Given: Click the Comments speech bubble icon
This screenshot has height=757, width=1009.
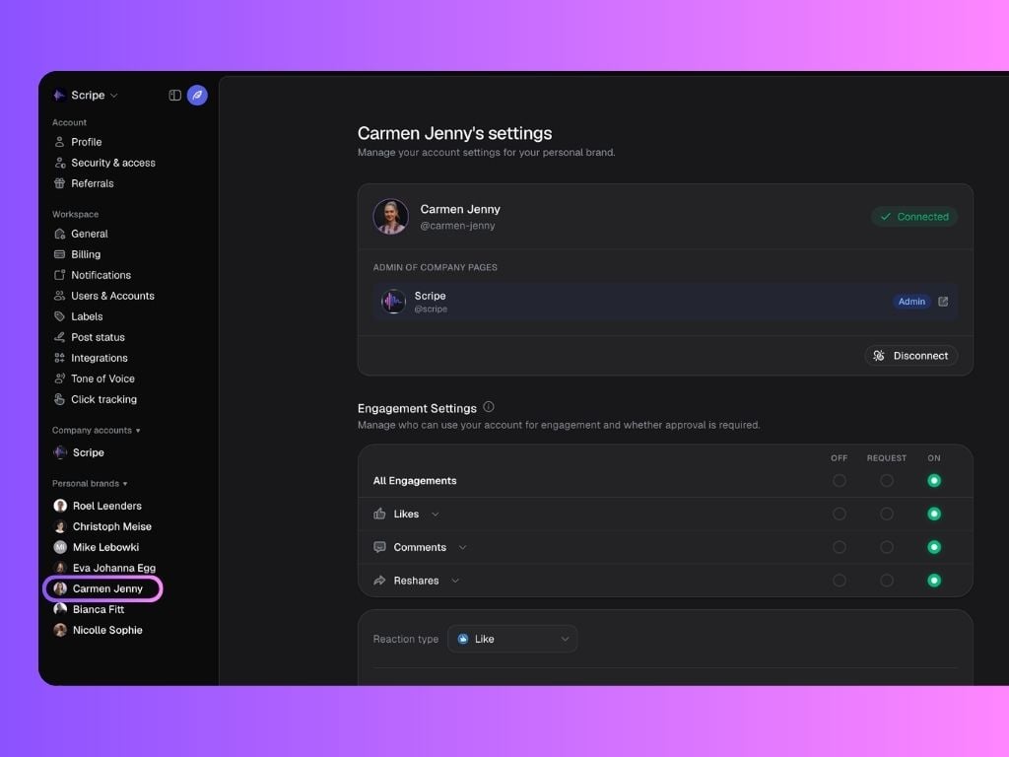Looking at the screenshot, I should [x=379, y=547].
